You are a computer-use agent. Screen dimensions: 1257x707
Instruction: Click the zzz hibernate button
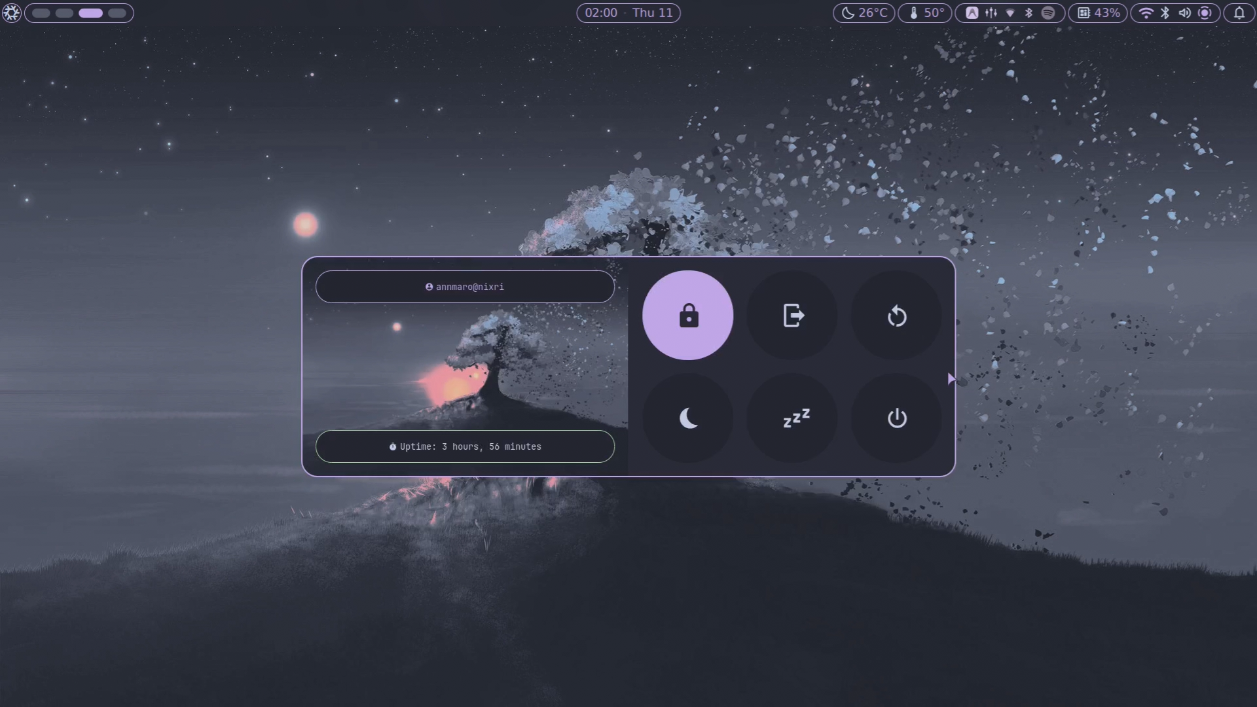tap(792, 418)
